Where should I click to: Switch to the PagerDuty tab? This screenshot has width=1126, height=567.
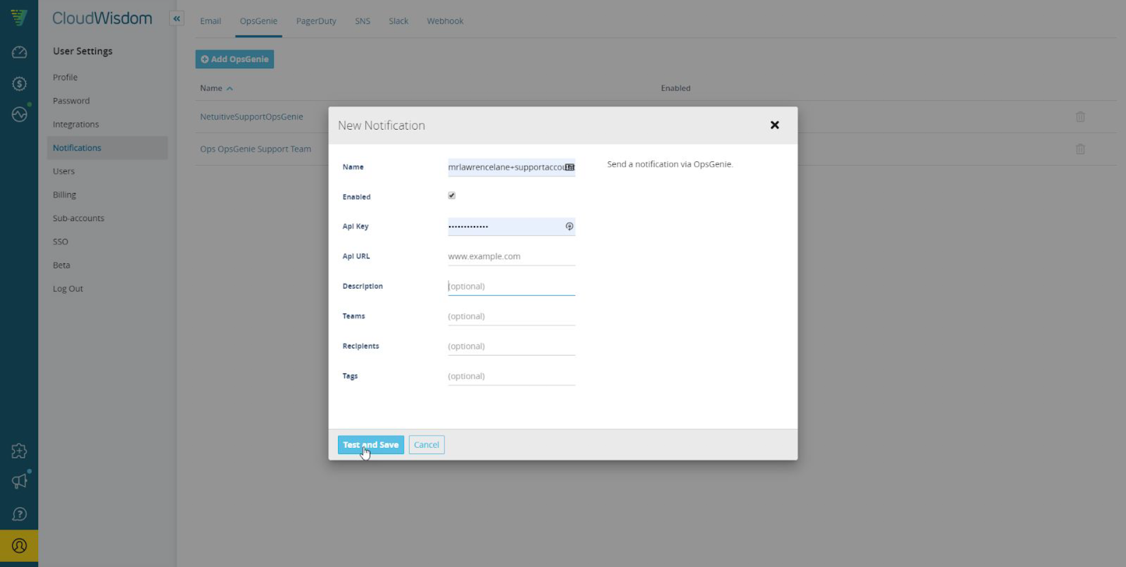click(x=316, y=21)
